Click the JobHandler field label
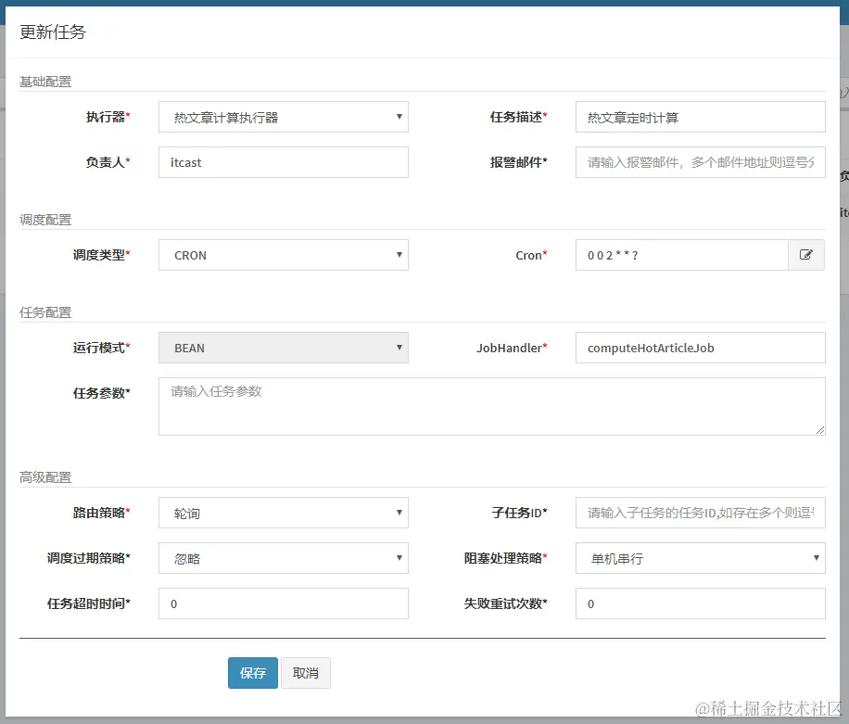The height and width of the screenshot is (724, 849). (x=512, y=349)
